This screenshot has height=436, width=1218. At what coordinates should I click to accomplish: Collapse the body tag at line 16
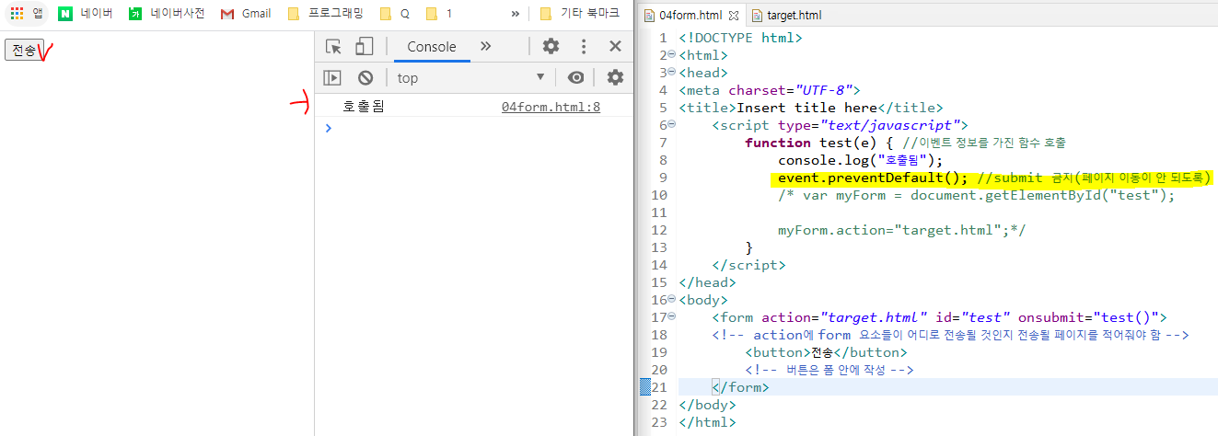point(671,300)
